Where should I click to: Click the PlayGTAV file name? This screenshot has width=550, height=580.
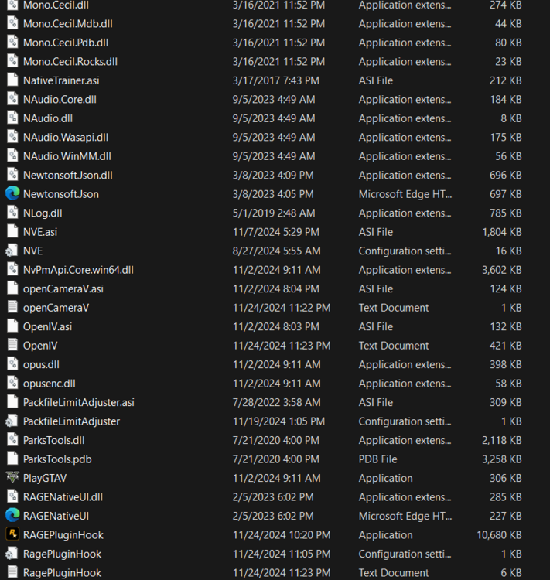45,478
